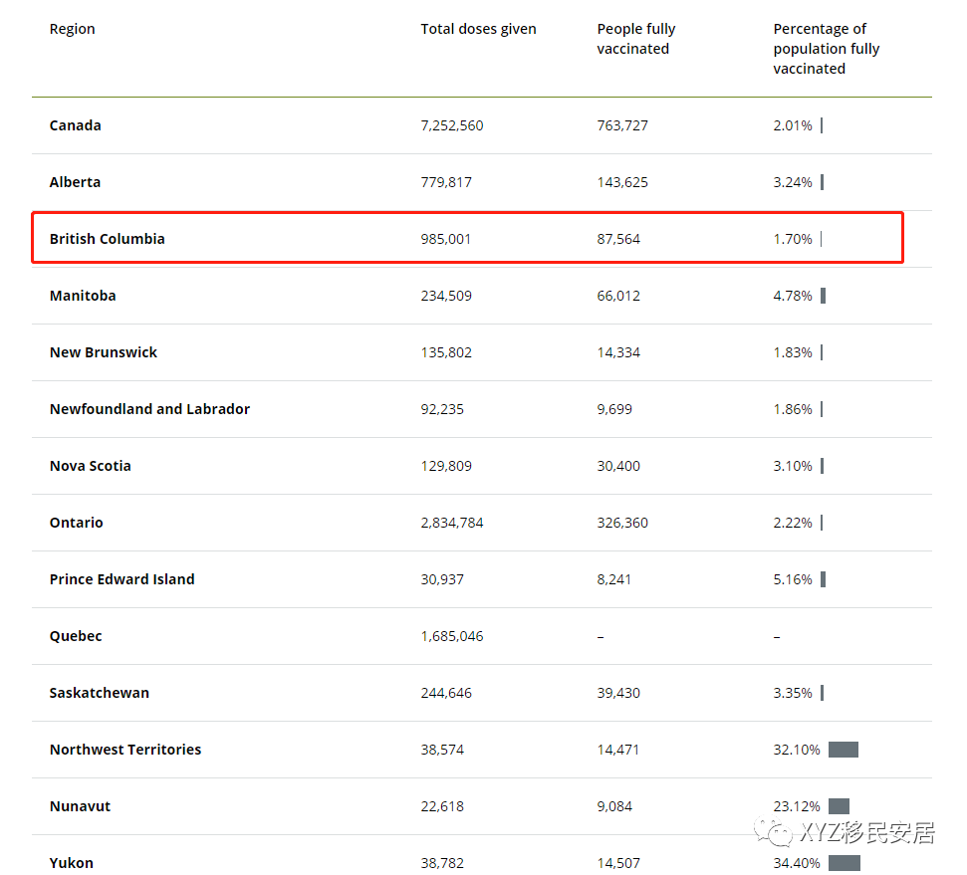Click the "Total doses given" column header
The width and height of the screenshot is (967, 875).
478,29
